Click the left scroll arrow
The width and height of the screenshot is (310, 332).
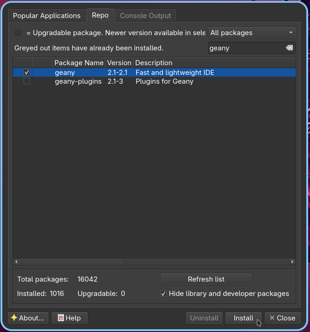(x=16, y=262)
